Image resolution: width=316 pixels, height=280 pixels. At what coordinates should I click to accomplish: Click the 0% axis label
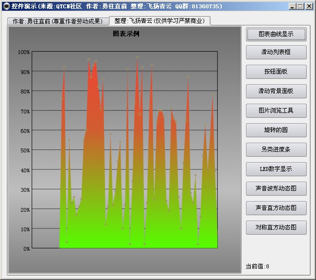pos(27,249)
